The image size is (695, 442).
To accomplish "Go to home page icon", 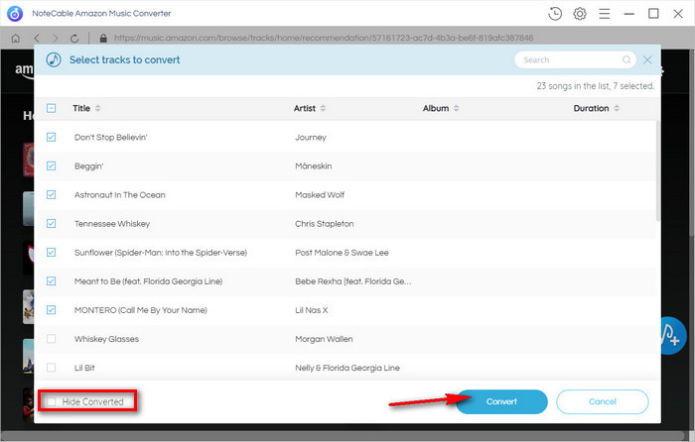I will [16, 39].
